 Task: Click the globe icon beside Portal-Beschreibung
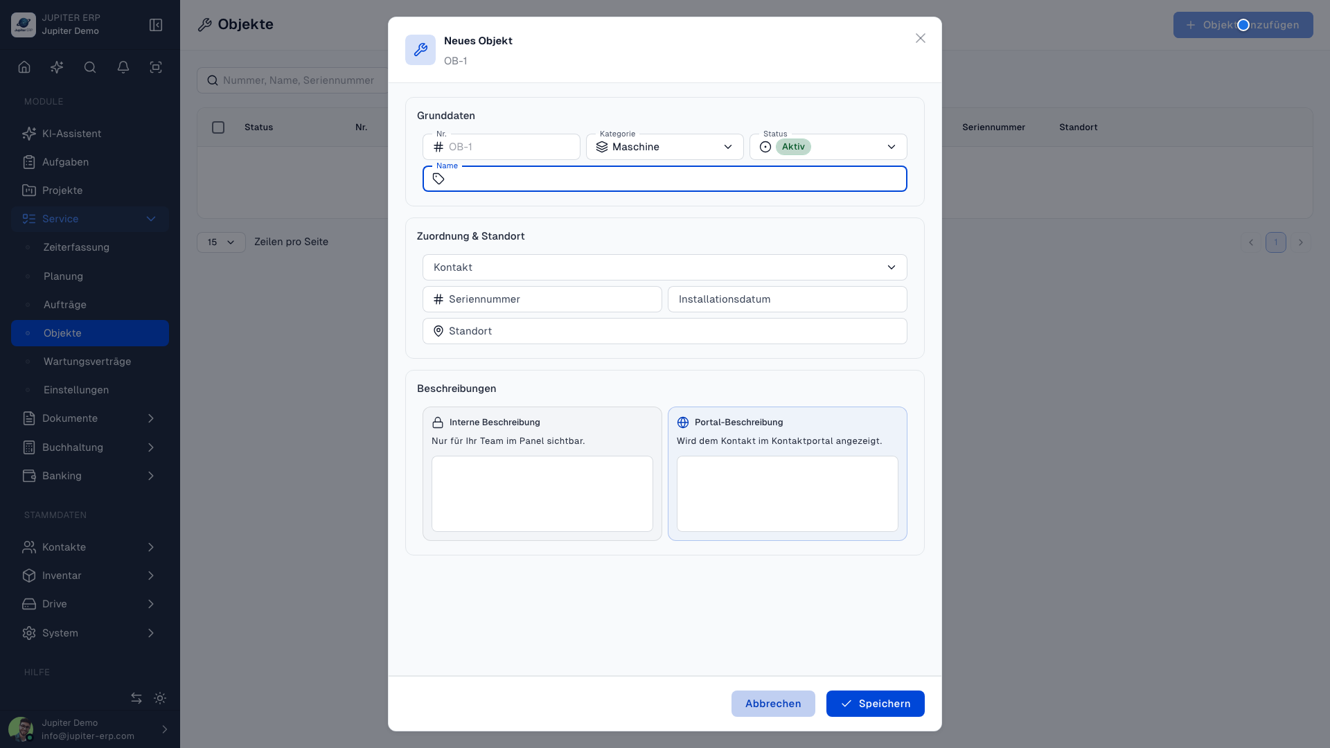click(x=683, y=422)
